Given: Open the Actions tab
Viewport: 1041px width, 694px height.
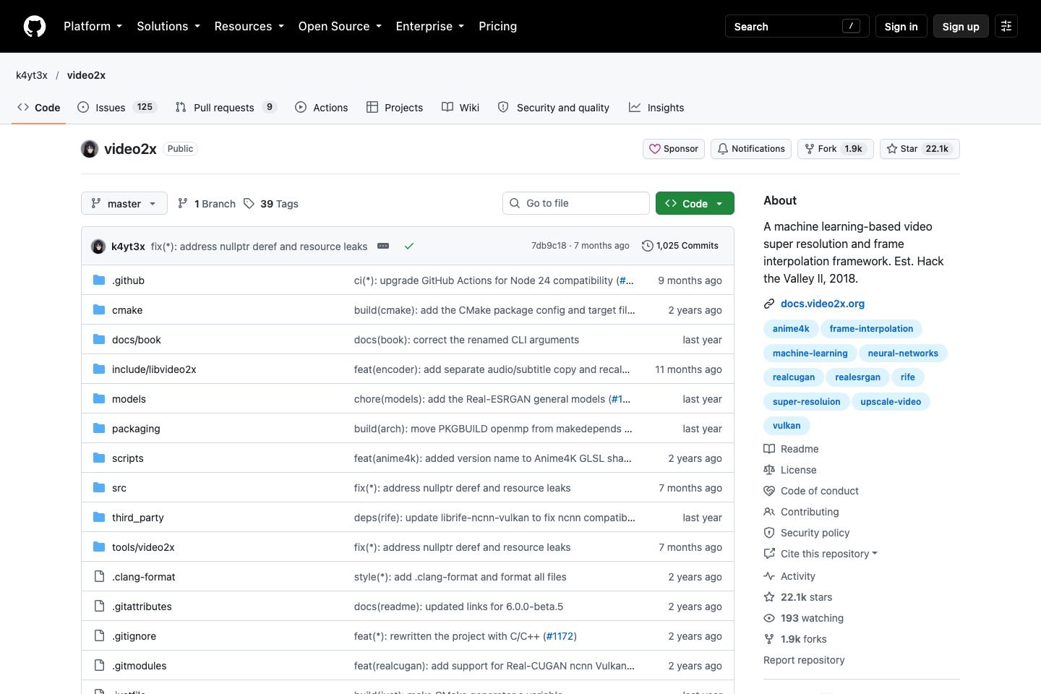Looking at the screenshot, I should tap(322, 108).
